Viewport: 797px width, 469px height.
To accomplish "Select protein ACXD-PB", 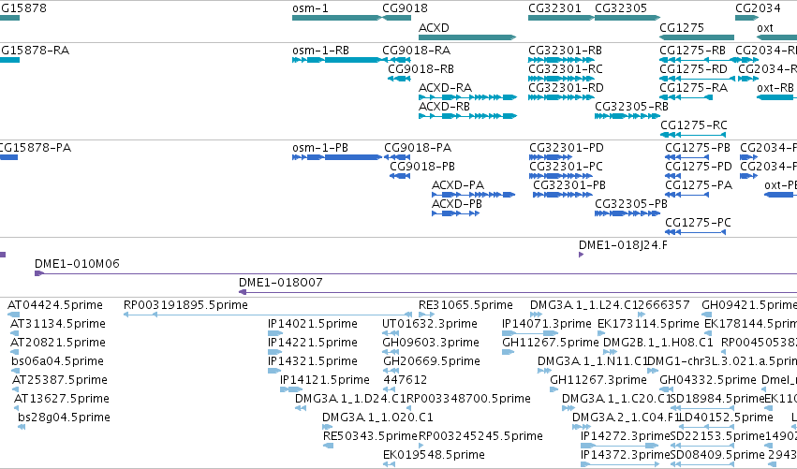I will click(455, 213).
